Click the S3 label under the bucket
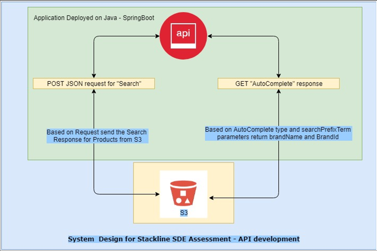The height and width of the screenshot is (251, 377). point(184,213)
